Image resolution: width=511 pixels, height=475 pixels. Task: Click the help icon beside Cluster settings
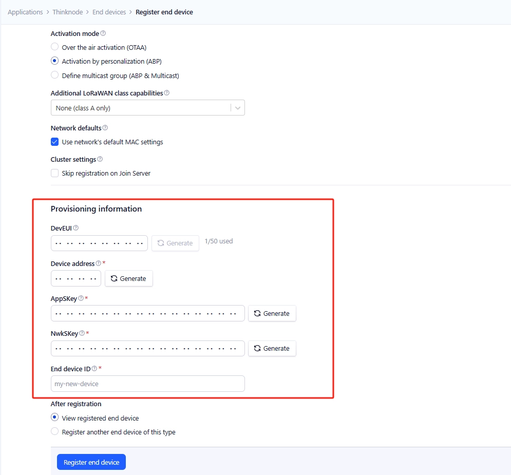coord(100,159)
